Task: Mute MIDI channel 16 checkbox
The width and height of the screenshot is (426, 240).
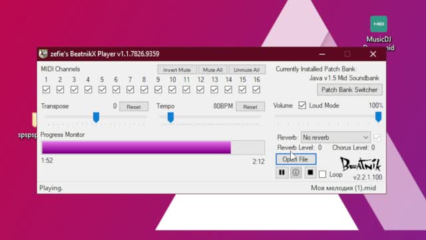Action: (256, 89)
